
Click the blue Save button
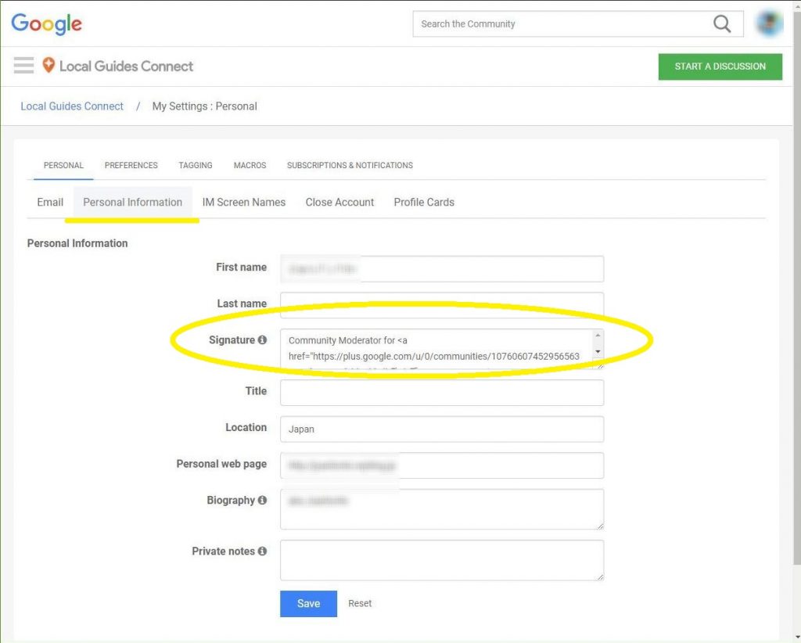308,604
